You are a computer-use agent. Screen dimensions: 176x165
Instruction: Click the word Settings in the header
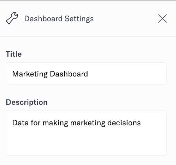click(x=79, y=19)
